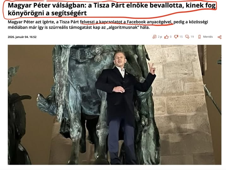The width and height of the screenshot is (226, 170).
Task: Bookmark the article with the ribbon icon
Action: (200, 37)
